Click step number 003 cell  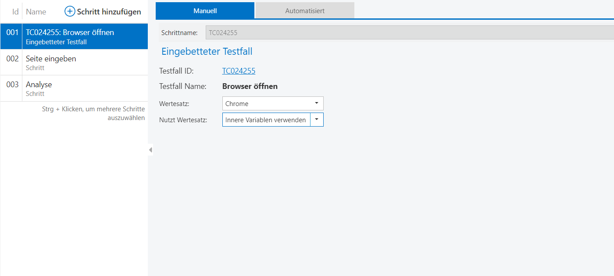[x=12, y=85]
